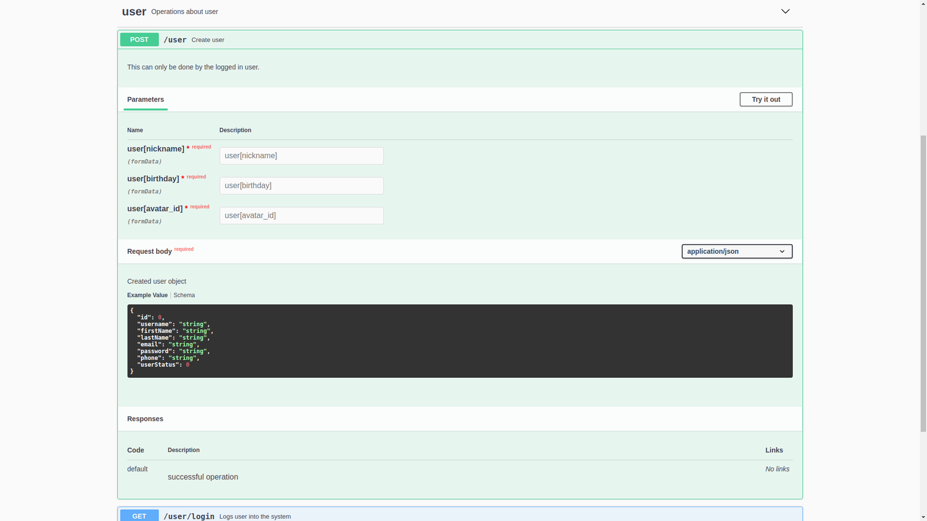Image resolution: width=927 pixels, height=521 pixels.
Task: Click the "username" line in the example JSON
Action: 173,324
